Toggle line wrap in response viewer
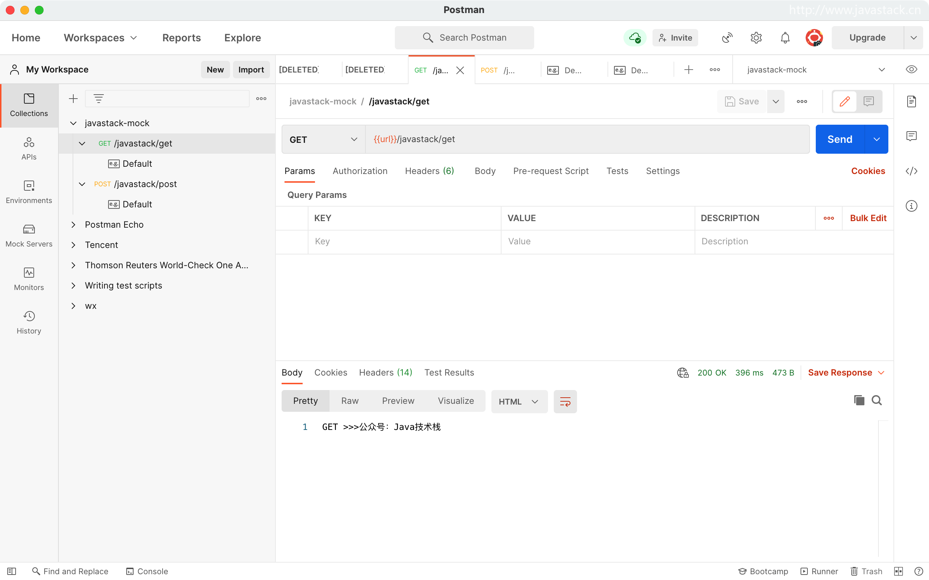The image size is (929, 580). click(x=565, y=402)
